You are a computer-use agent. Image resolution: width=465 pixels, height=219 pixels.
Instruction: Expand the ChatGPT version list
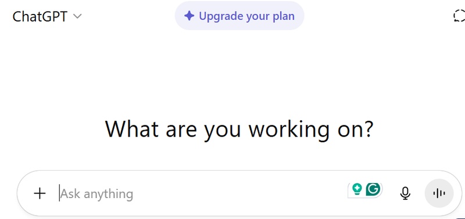coord(47,17)
